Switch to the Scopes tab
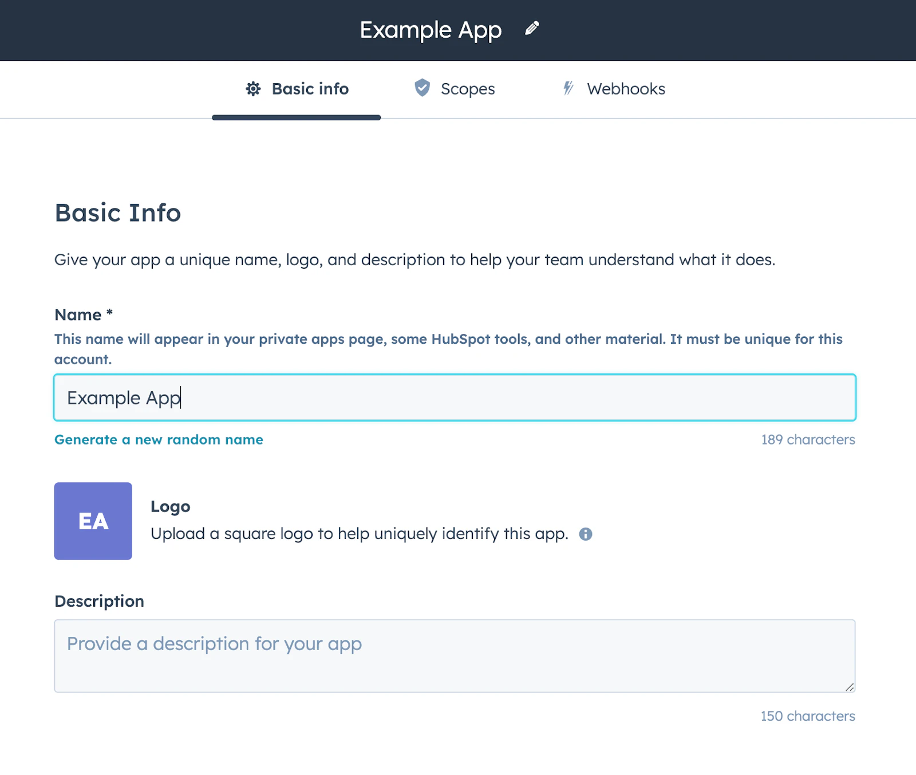This screenshot has width=916, height=775. pyautogui.click(x=455, y=89)
